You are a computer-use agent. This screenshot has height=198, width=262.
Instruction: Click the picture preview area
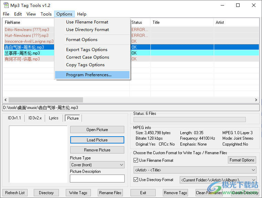[38, 154]
